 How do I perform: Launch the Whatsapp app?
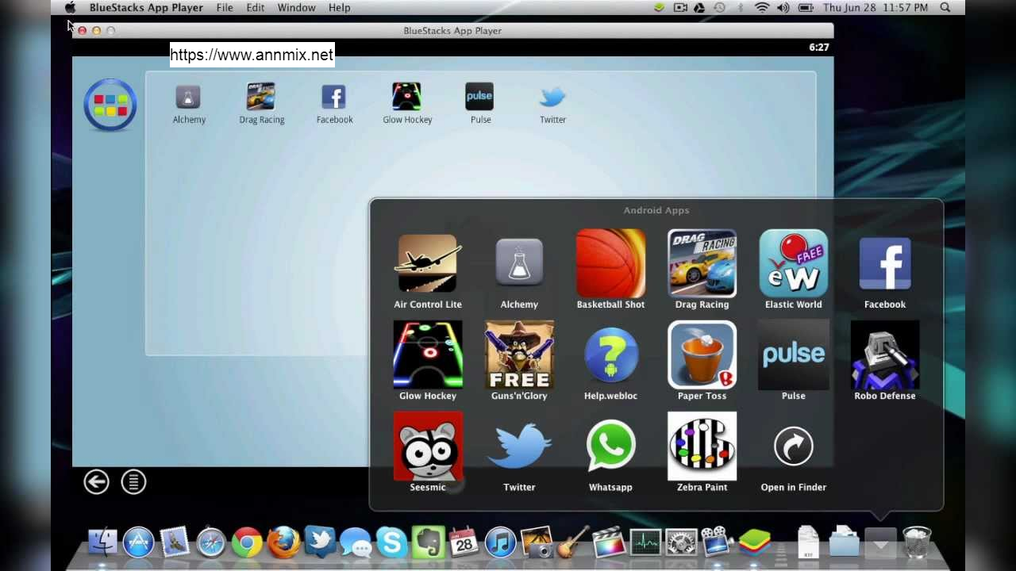click(610, 446)
